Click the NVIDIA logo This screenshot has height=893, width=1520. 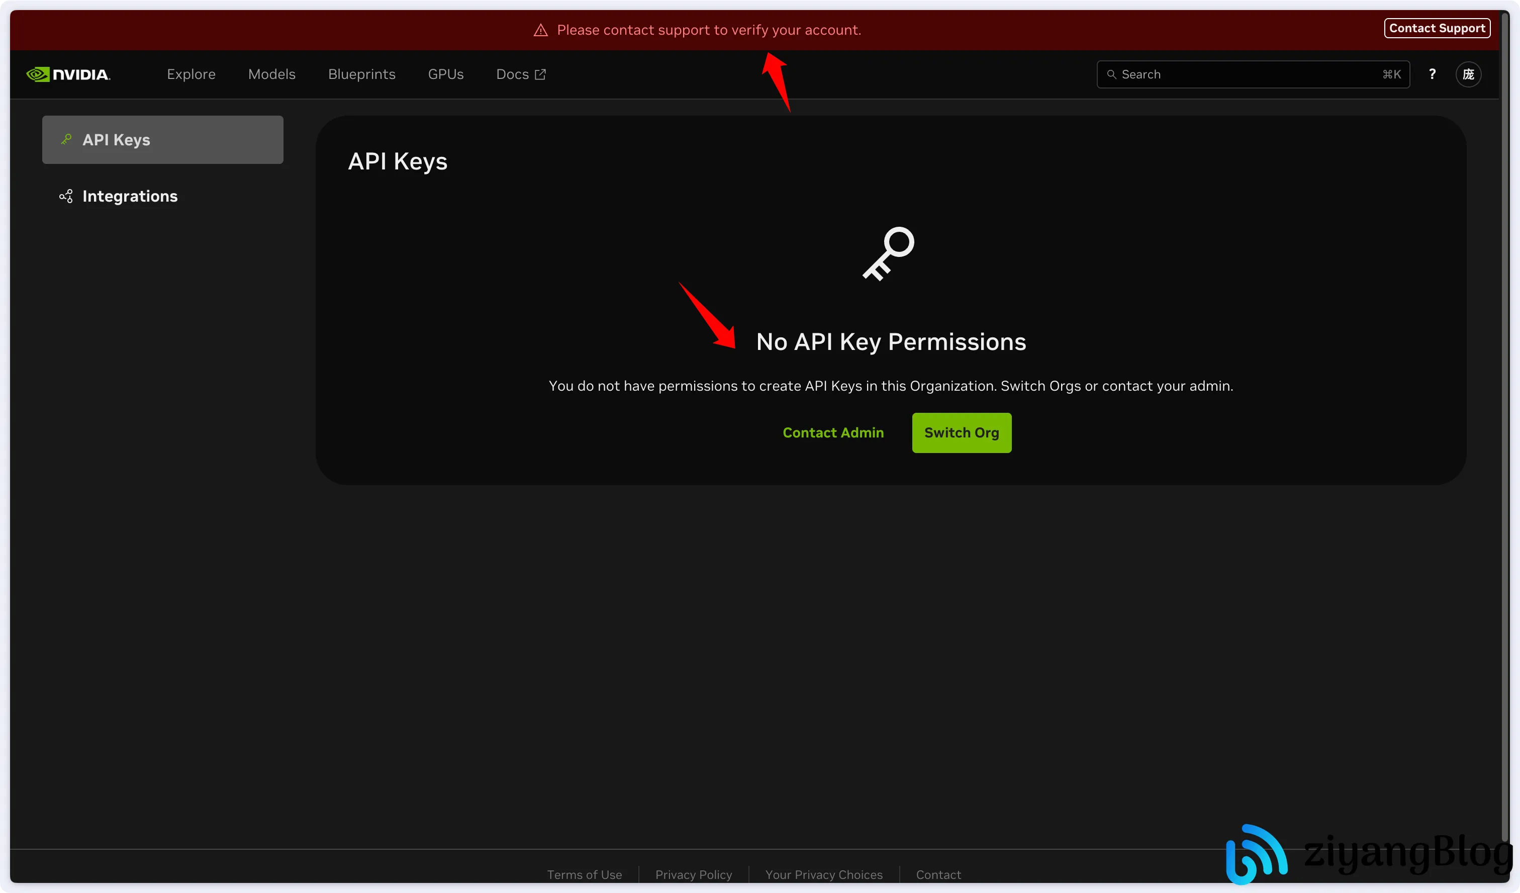(68, 73)
